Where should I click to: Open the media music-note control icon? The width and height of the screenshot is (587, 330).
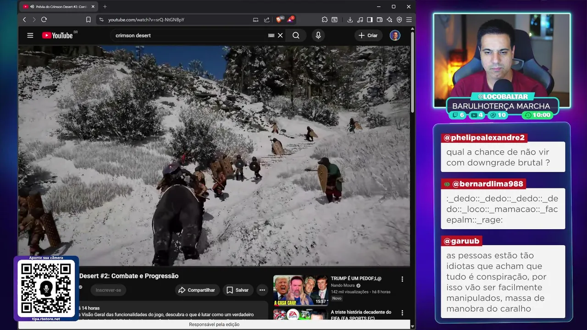360,20
